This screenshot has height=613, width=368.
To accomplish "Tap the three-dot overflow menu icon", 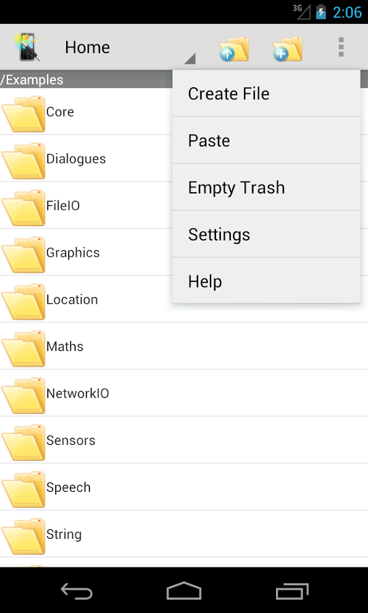I will coord(341,47).
